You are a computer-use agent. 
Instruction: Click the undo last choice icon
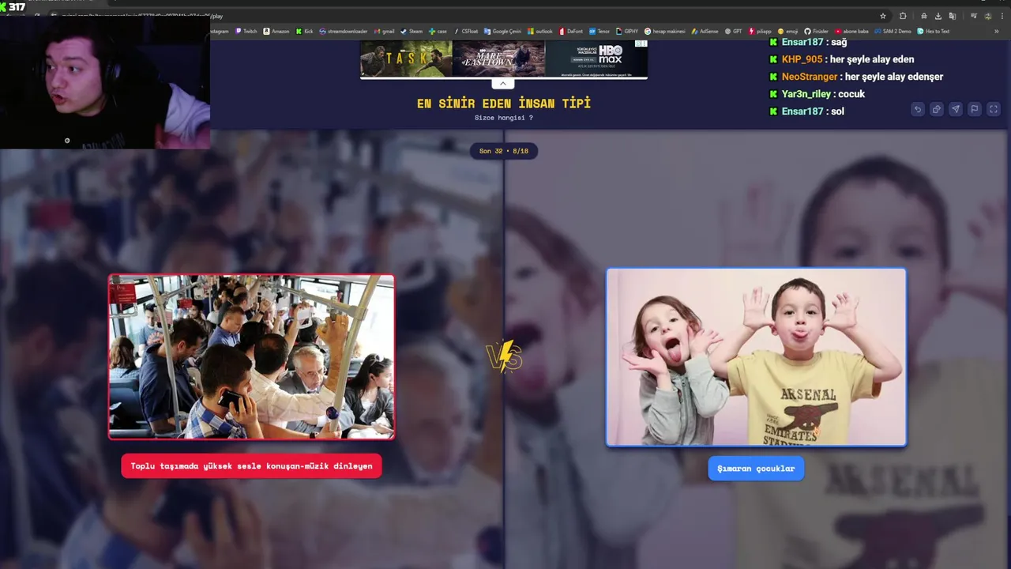pos(917,109)
